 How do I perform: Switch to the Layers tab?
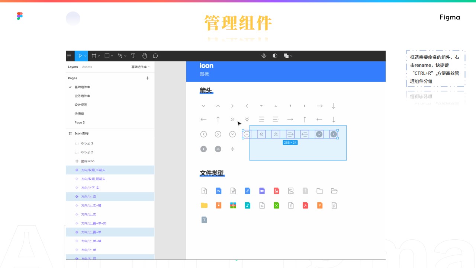click(x=73, y=67)
